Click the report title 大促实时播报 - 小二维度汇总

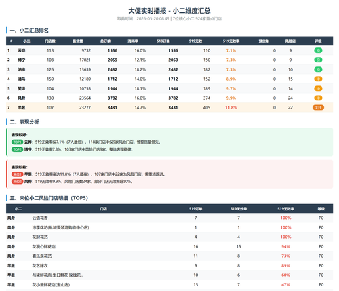point(169,11)
